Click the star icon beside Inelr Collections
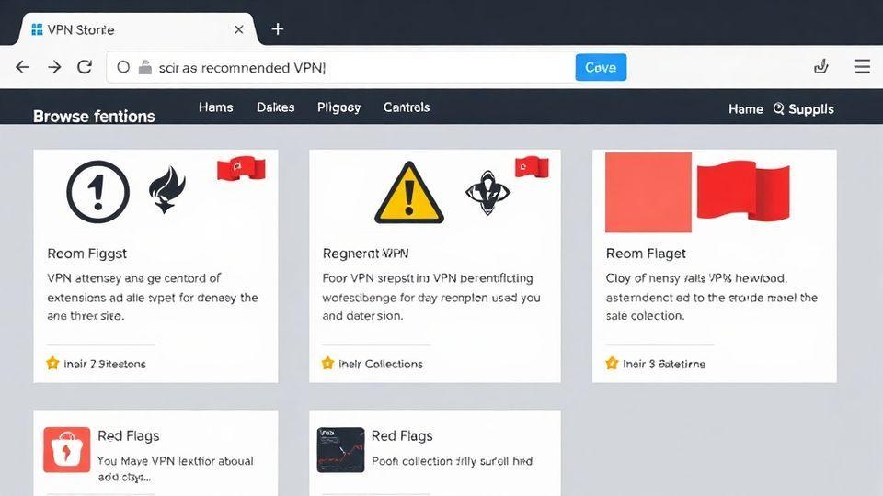 tap(327, 363)
